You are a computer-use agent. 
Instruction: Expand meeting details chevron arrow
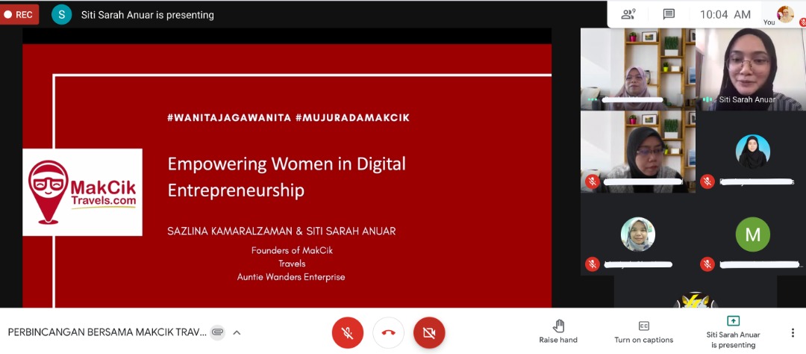click(237, 332)
